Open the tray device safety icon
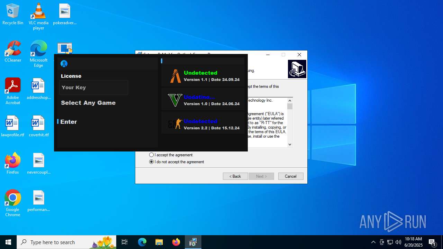This screenshot has height=249, width=443. (x=382, y=242)
